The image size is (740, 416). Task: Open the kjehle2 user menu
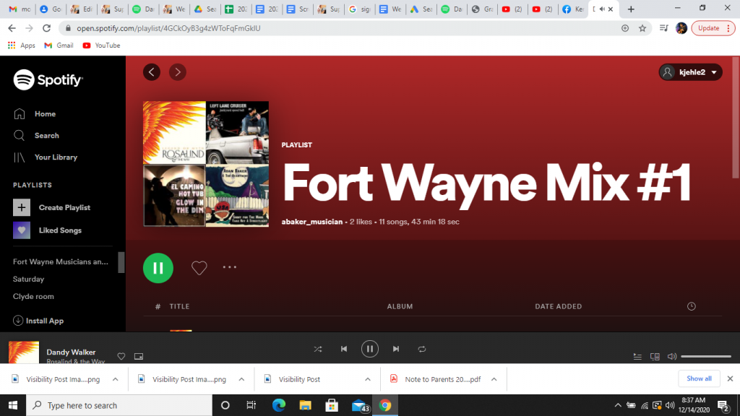(x=690, y=72)
